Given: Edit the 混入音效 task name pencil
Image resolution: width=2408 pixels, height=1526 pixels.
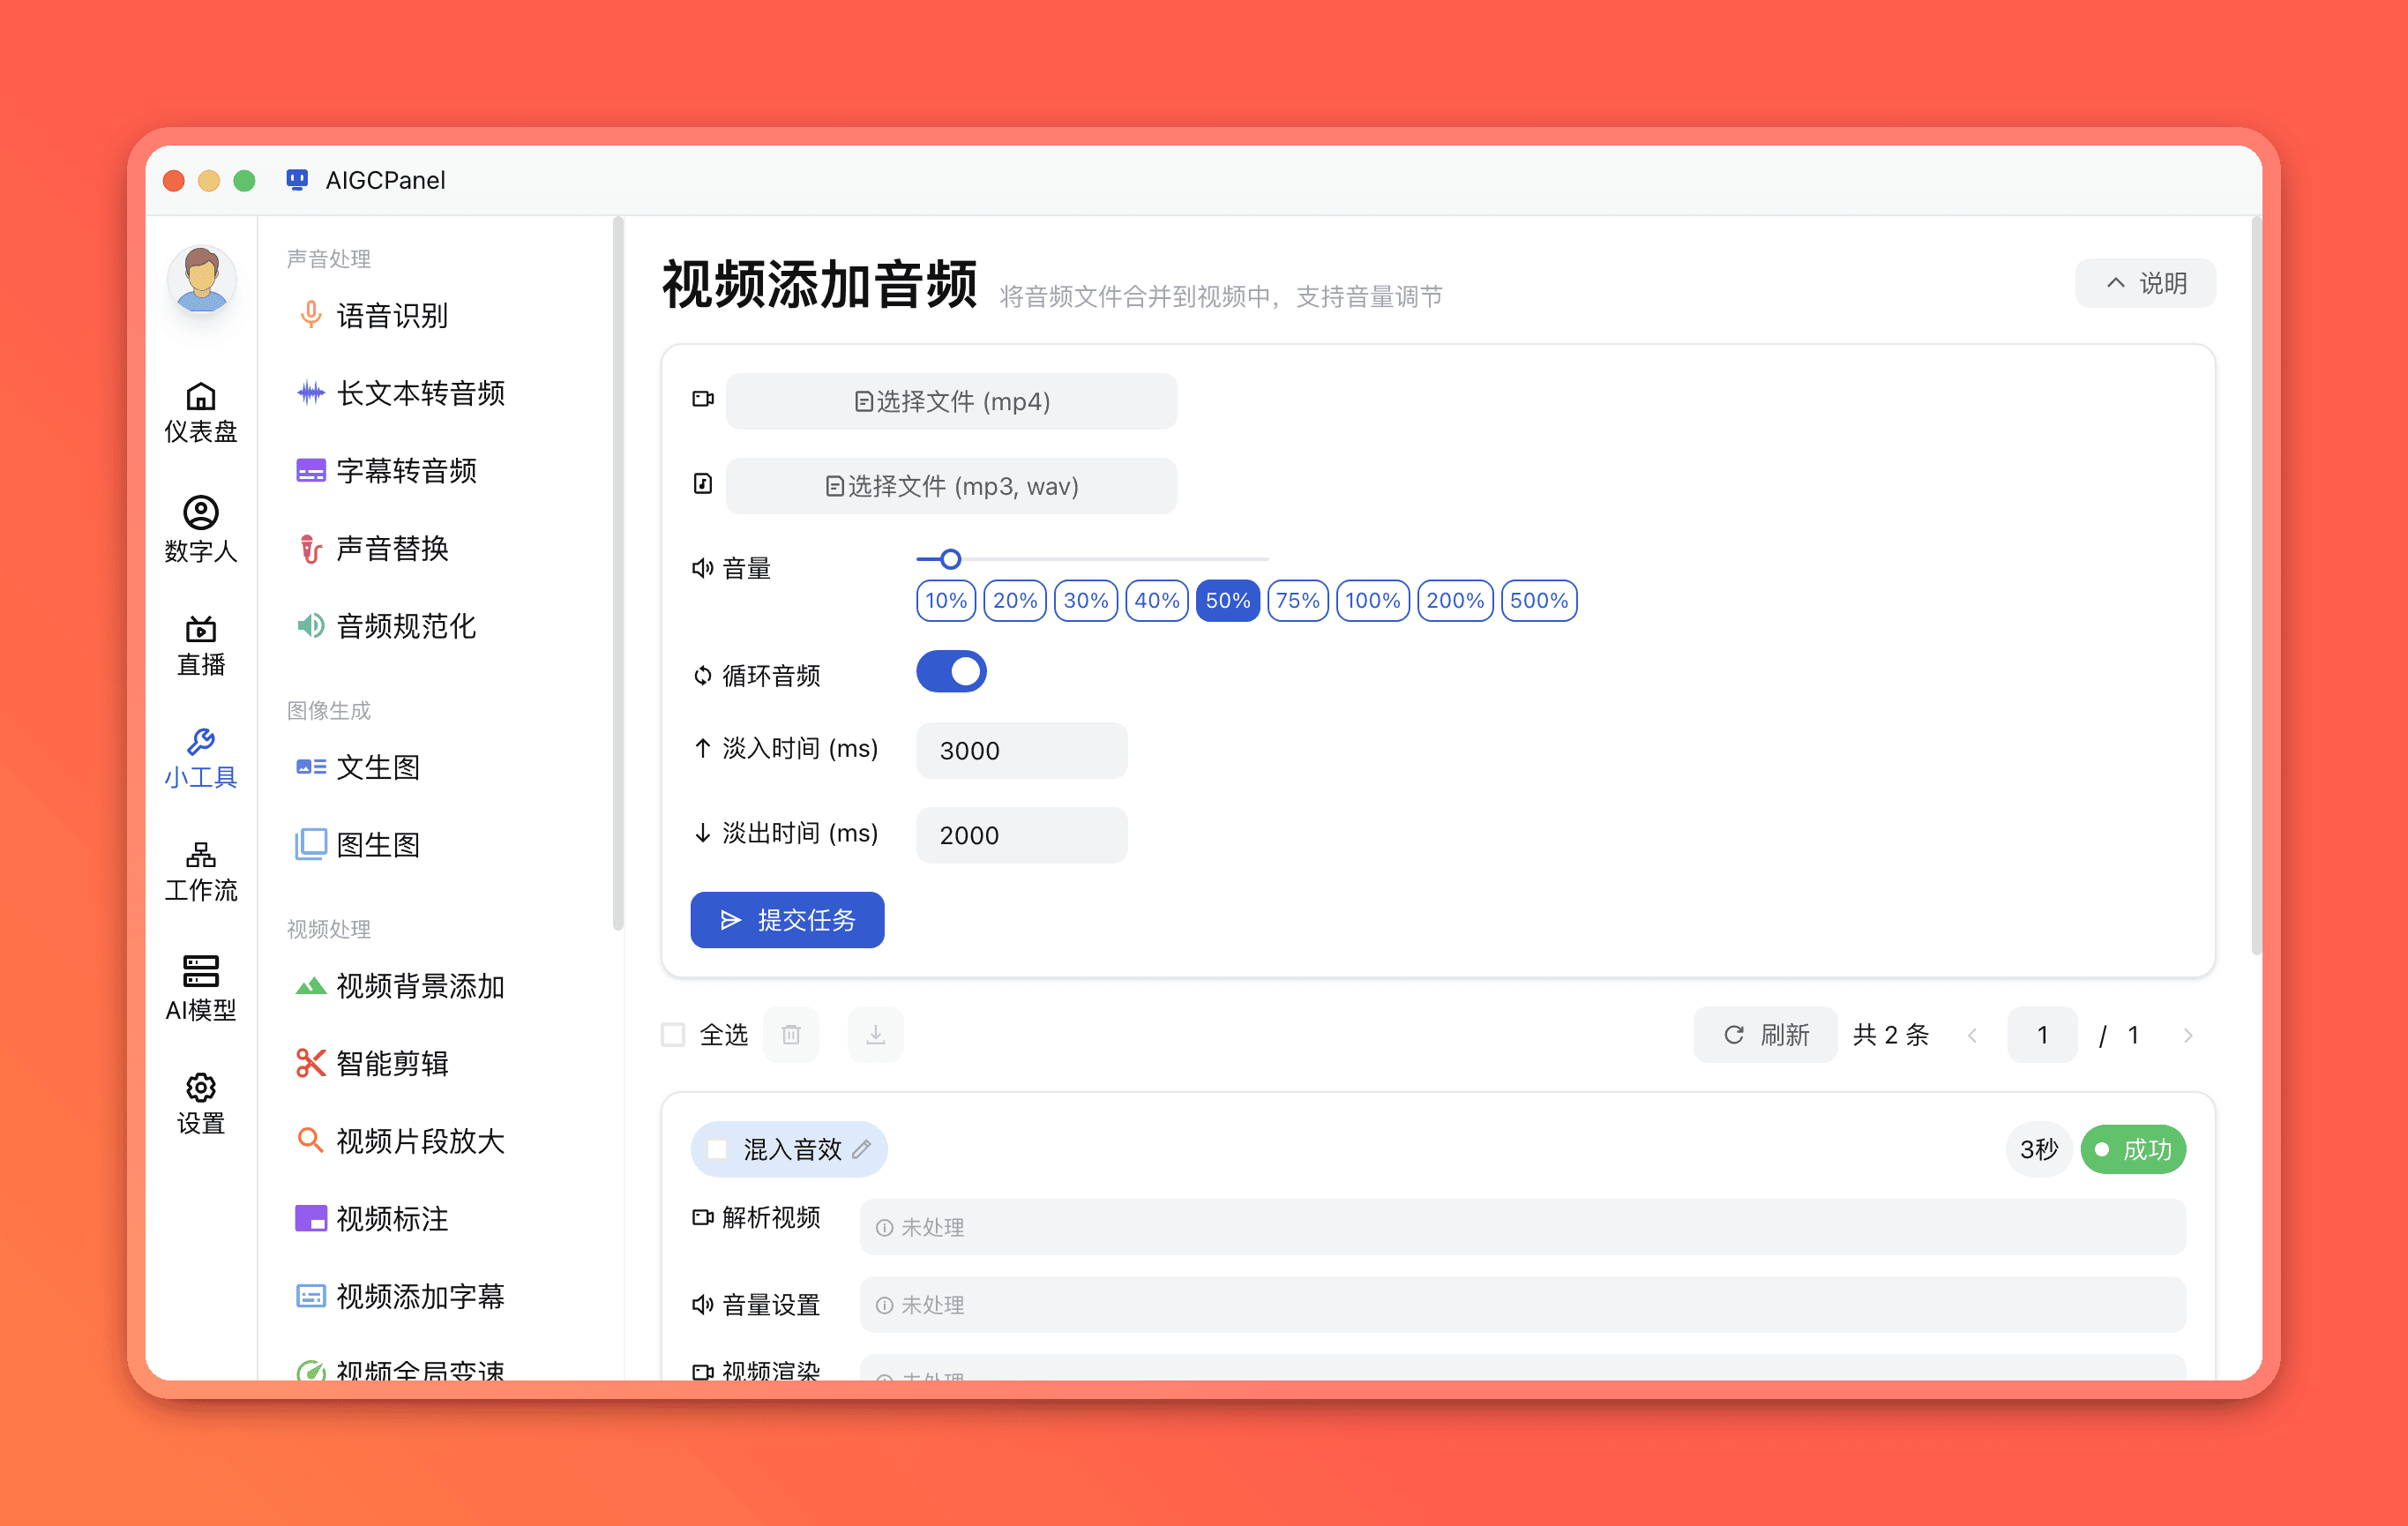Looking at the screenshot, I should [861, 1149].
